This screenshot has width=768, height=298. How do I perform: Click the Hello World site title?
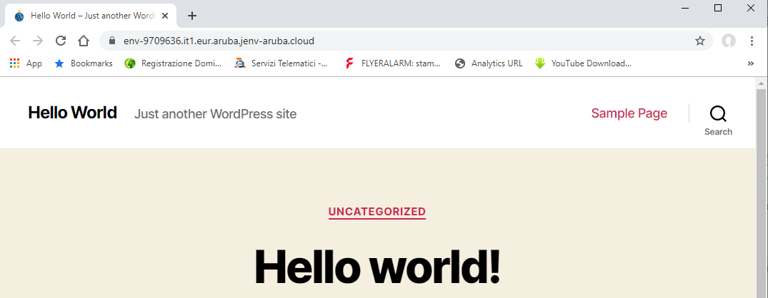point(72,113)
